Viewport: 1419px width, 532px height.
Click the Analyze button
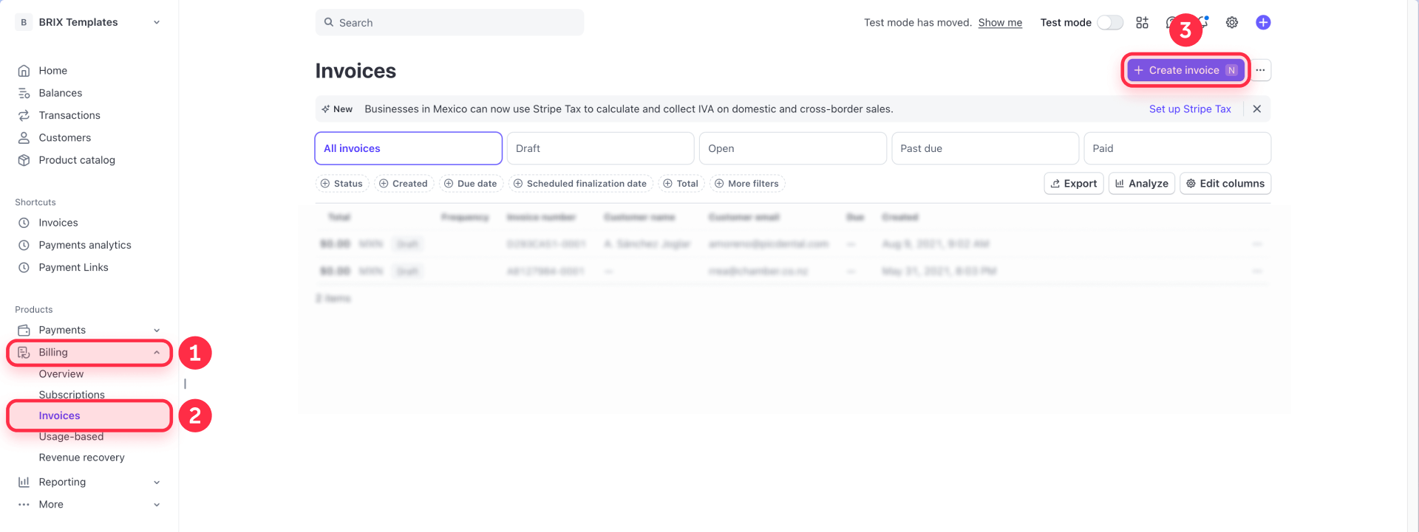1142,184
